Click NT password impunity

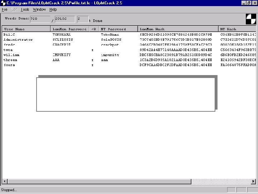click(110, 55)
